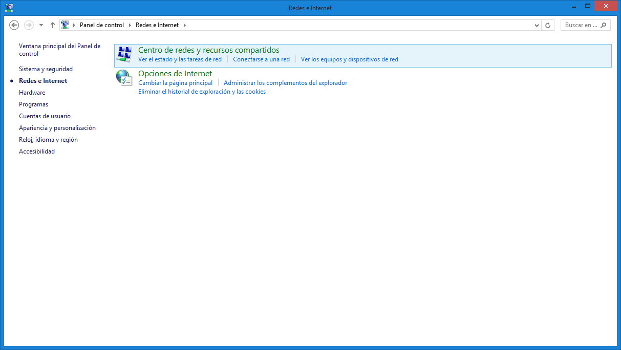
Task: Open the Programas category
Action: pos(34,104)
